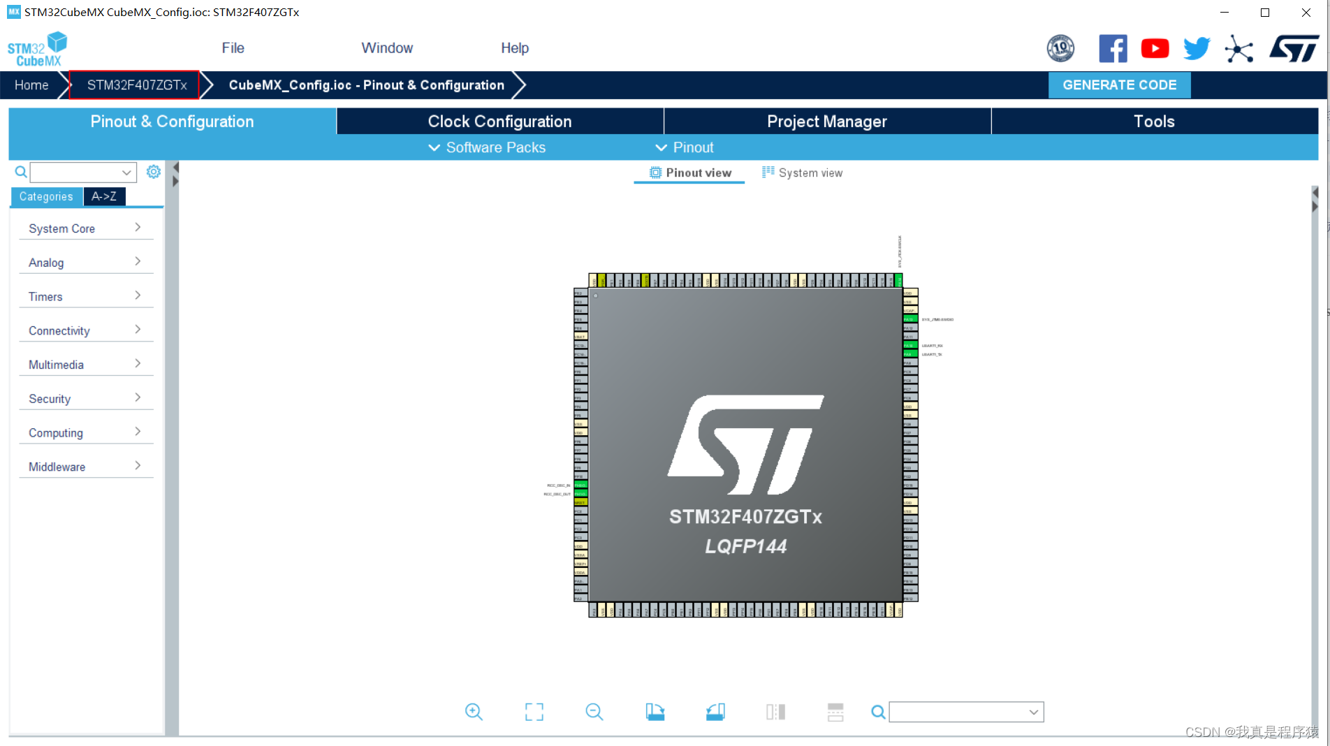This screenshot has width=1330, height=746.
Task: Open the File menu
Action: (233, 48)
